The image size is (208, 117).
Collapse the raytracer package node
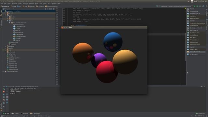pos(9,23)
